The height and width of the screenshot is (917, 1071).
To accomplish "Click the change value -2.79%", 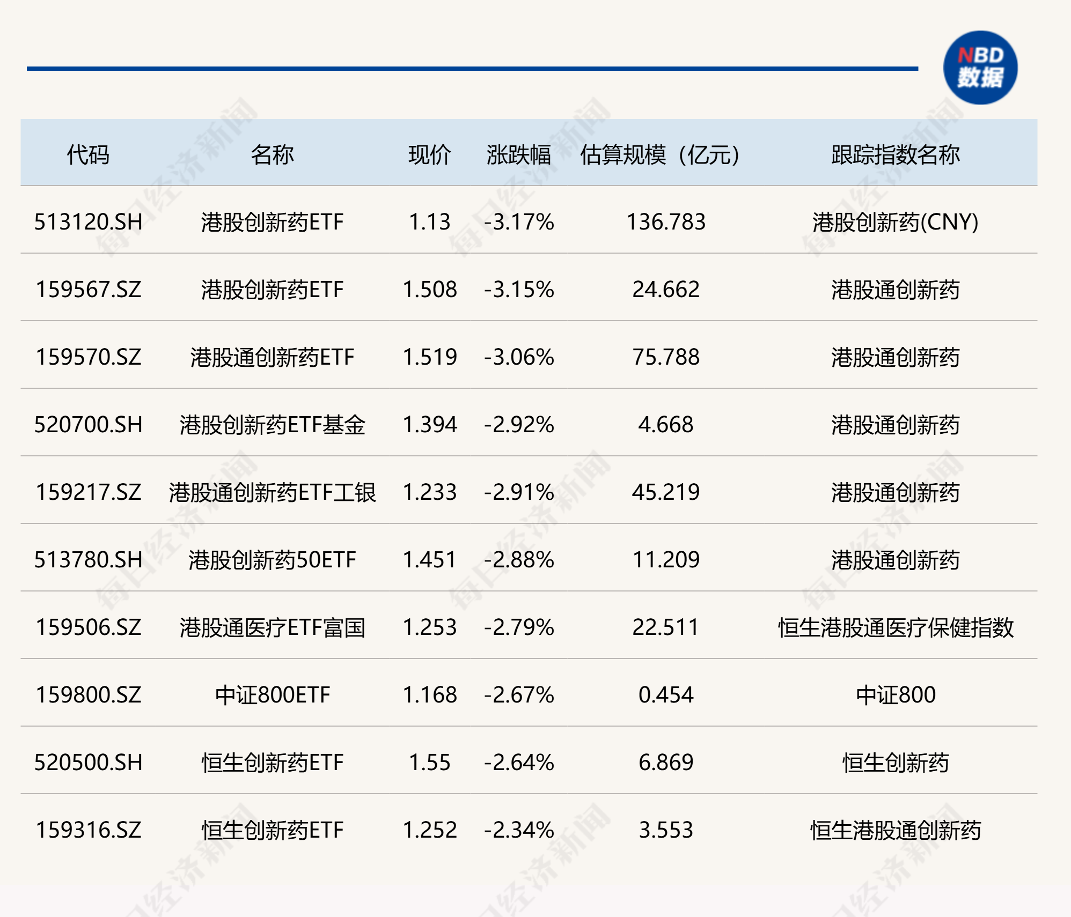I will point(519,627).
